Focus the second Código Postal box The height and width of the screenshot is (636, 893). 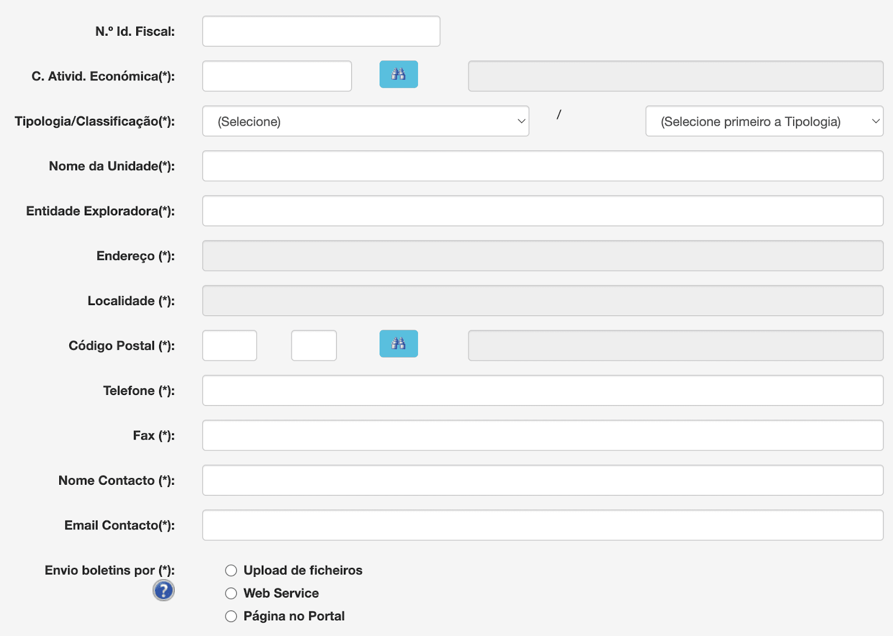pos(314,345)
